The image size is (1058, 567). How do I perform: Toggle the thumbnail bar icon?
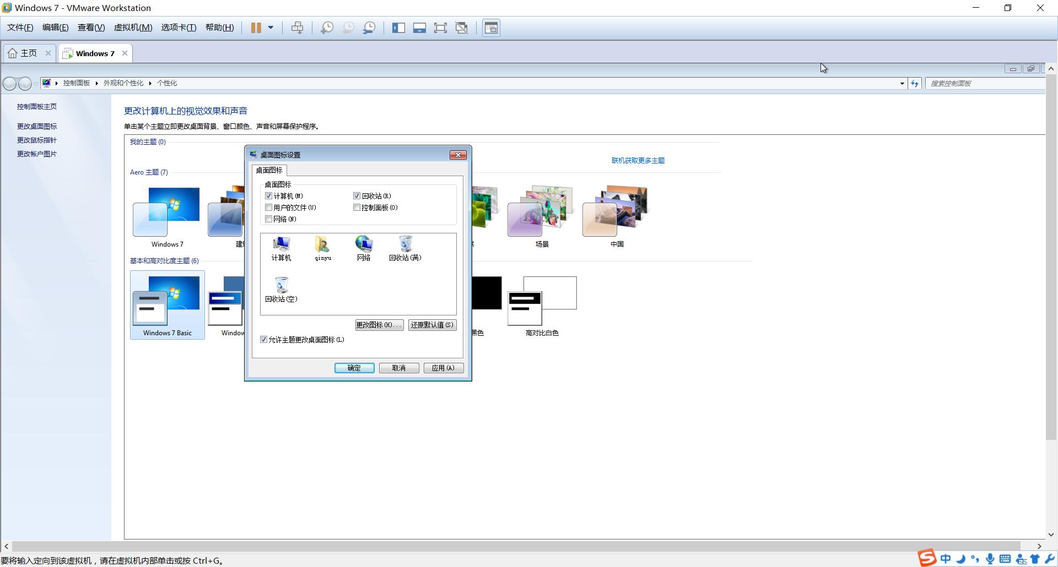(x=419, y=28)
